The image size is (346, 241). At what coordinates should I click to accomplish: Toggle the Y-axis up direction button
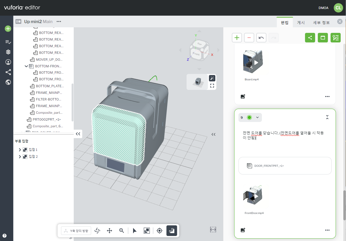point(76,231)
